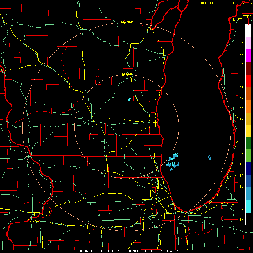
Task: Click the legend value "10"
Action: tap(241, 186)
